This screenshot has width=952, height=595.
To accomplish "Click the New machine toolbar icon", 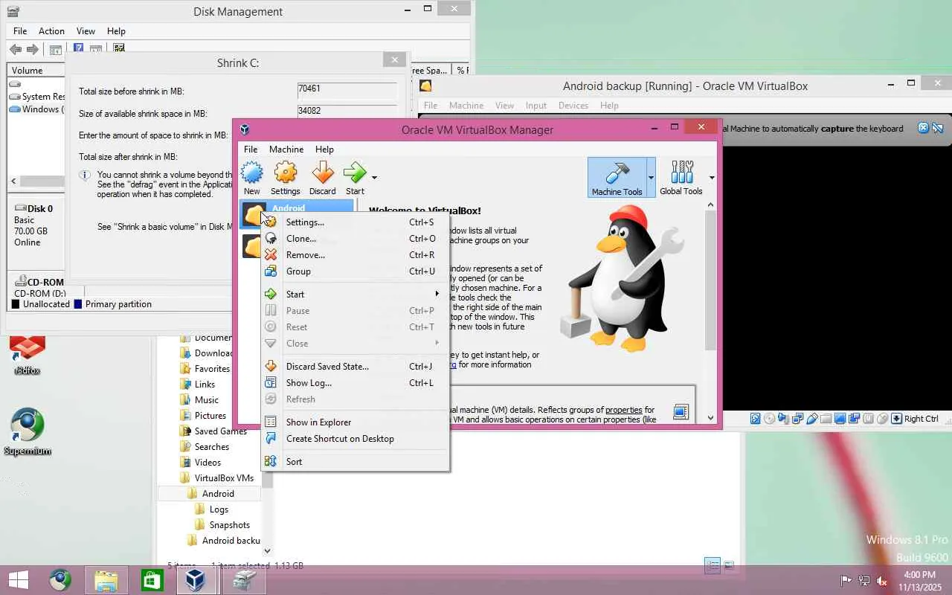I will [252, 178].
